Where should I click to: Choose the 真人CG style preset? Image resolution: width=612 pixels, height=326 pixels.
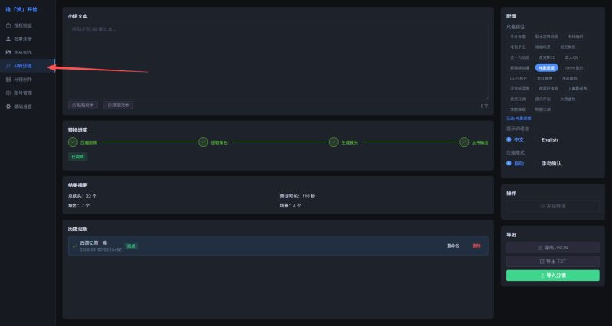tap(571, 57)
